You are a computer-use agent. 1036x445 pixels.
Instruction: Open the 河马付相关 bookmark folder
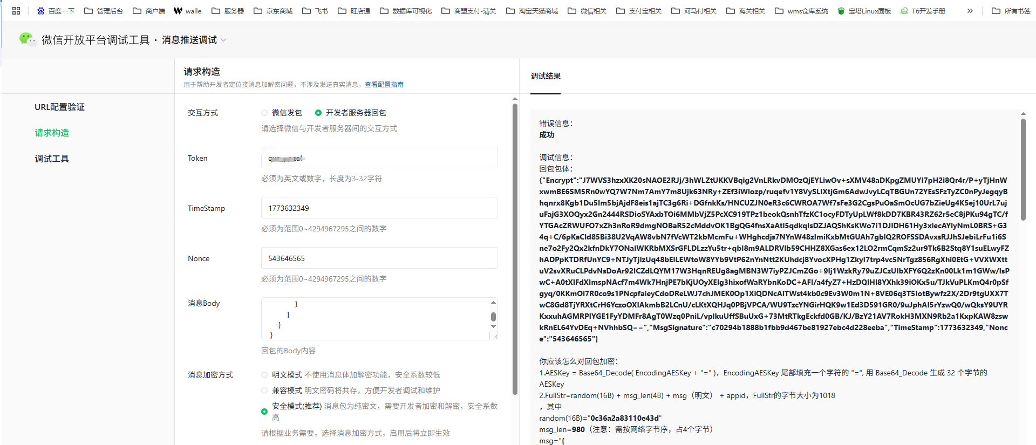694,11
